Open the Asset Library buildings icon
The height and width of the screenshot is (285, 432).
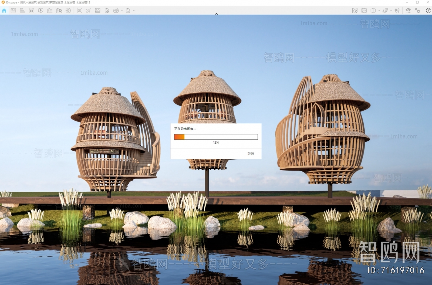[50, 11]
